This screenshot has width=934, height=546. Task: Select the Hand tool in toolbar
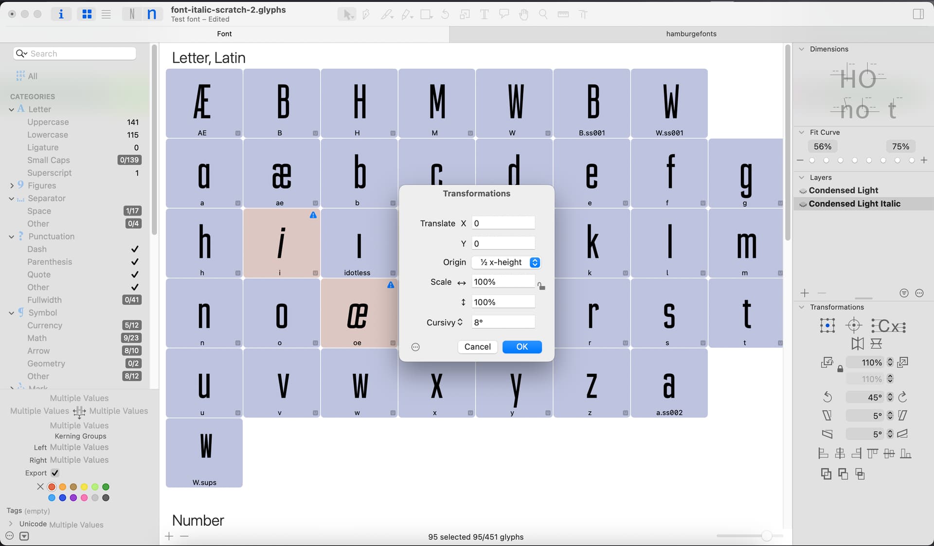point(523,15)
